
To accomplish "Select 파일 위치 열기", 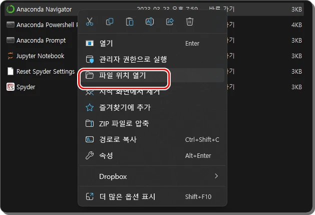I will click(152, 75).
